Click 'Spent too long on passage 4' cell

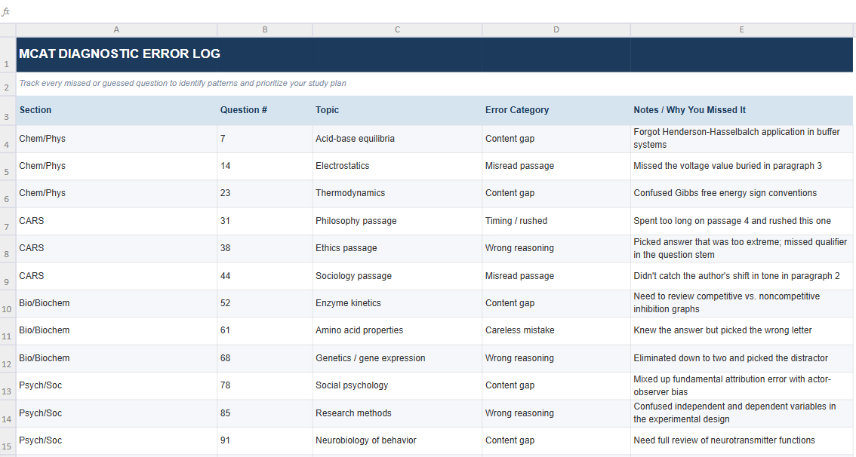[x=741, y=222]
